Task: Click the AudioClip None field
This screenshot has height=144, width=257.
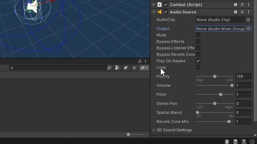Action: (x=220, y=20)
